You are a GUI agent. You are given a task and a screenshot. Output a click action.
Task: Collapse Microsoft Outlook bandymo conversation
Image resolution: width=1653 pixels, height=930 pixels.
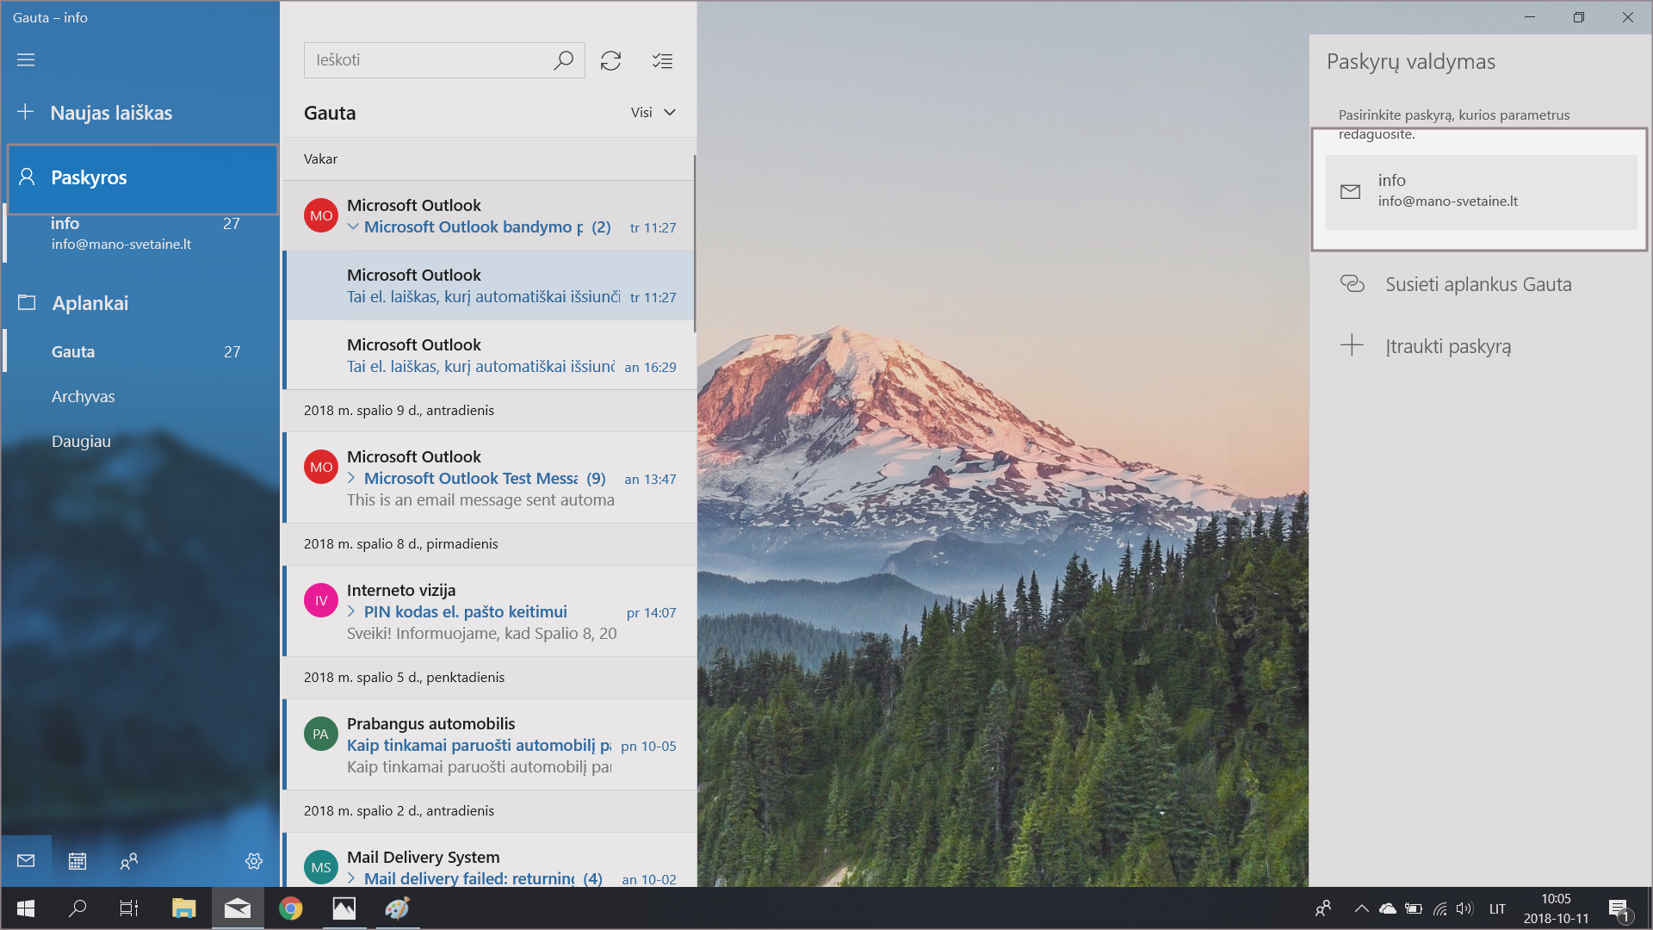pos(353,227)
